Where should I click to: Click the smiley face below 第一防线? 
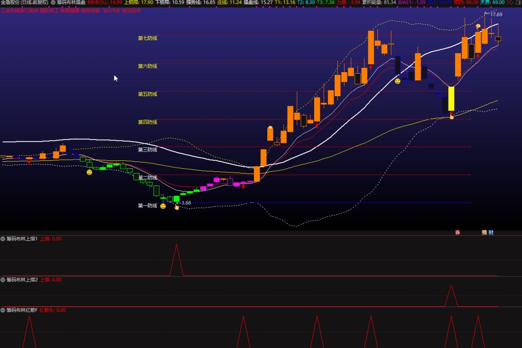163,206
